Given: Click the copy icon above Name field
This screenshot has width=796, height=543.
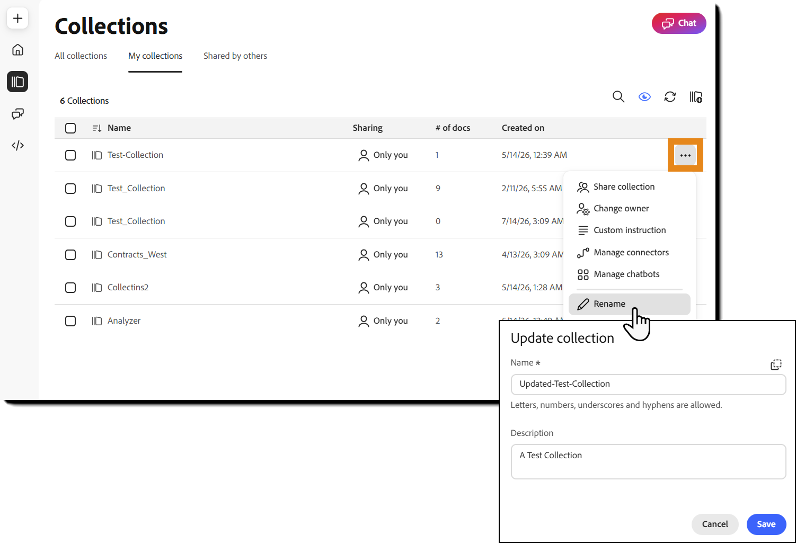Looking at the screenshot, I should (x=776, y=364).
